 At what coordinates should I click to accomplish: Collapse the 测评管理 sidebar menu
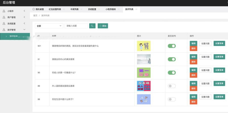click(x=24, y=30)
